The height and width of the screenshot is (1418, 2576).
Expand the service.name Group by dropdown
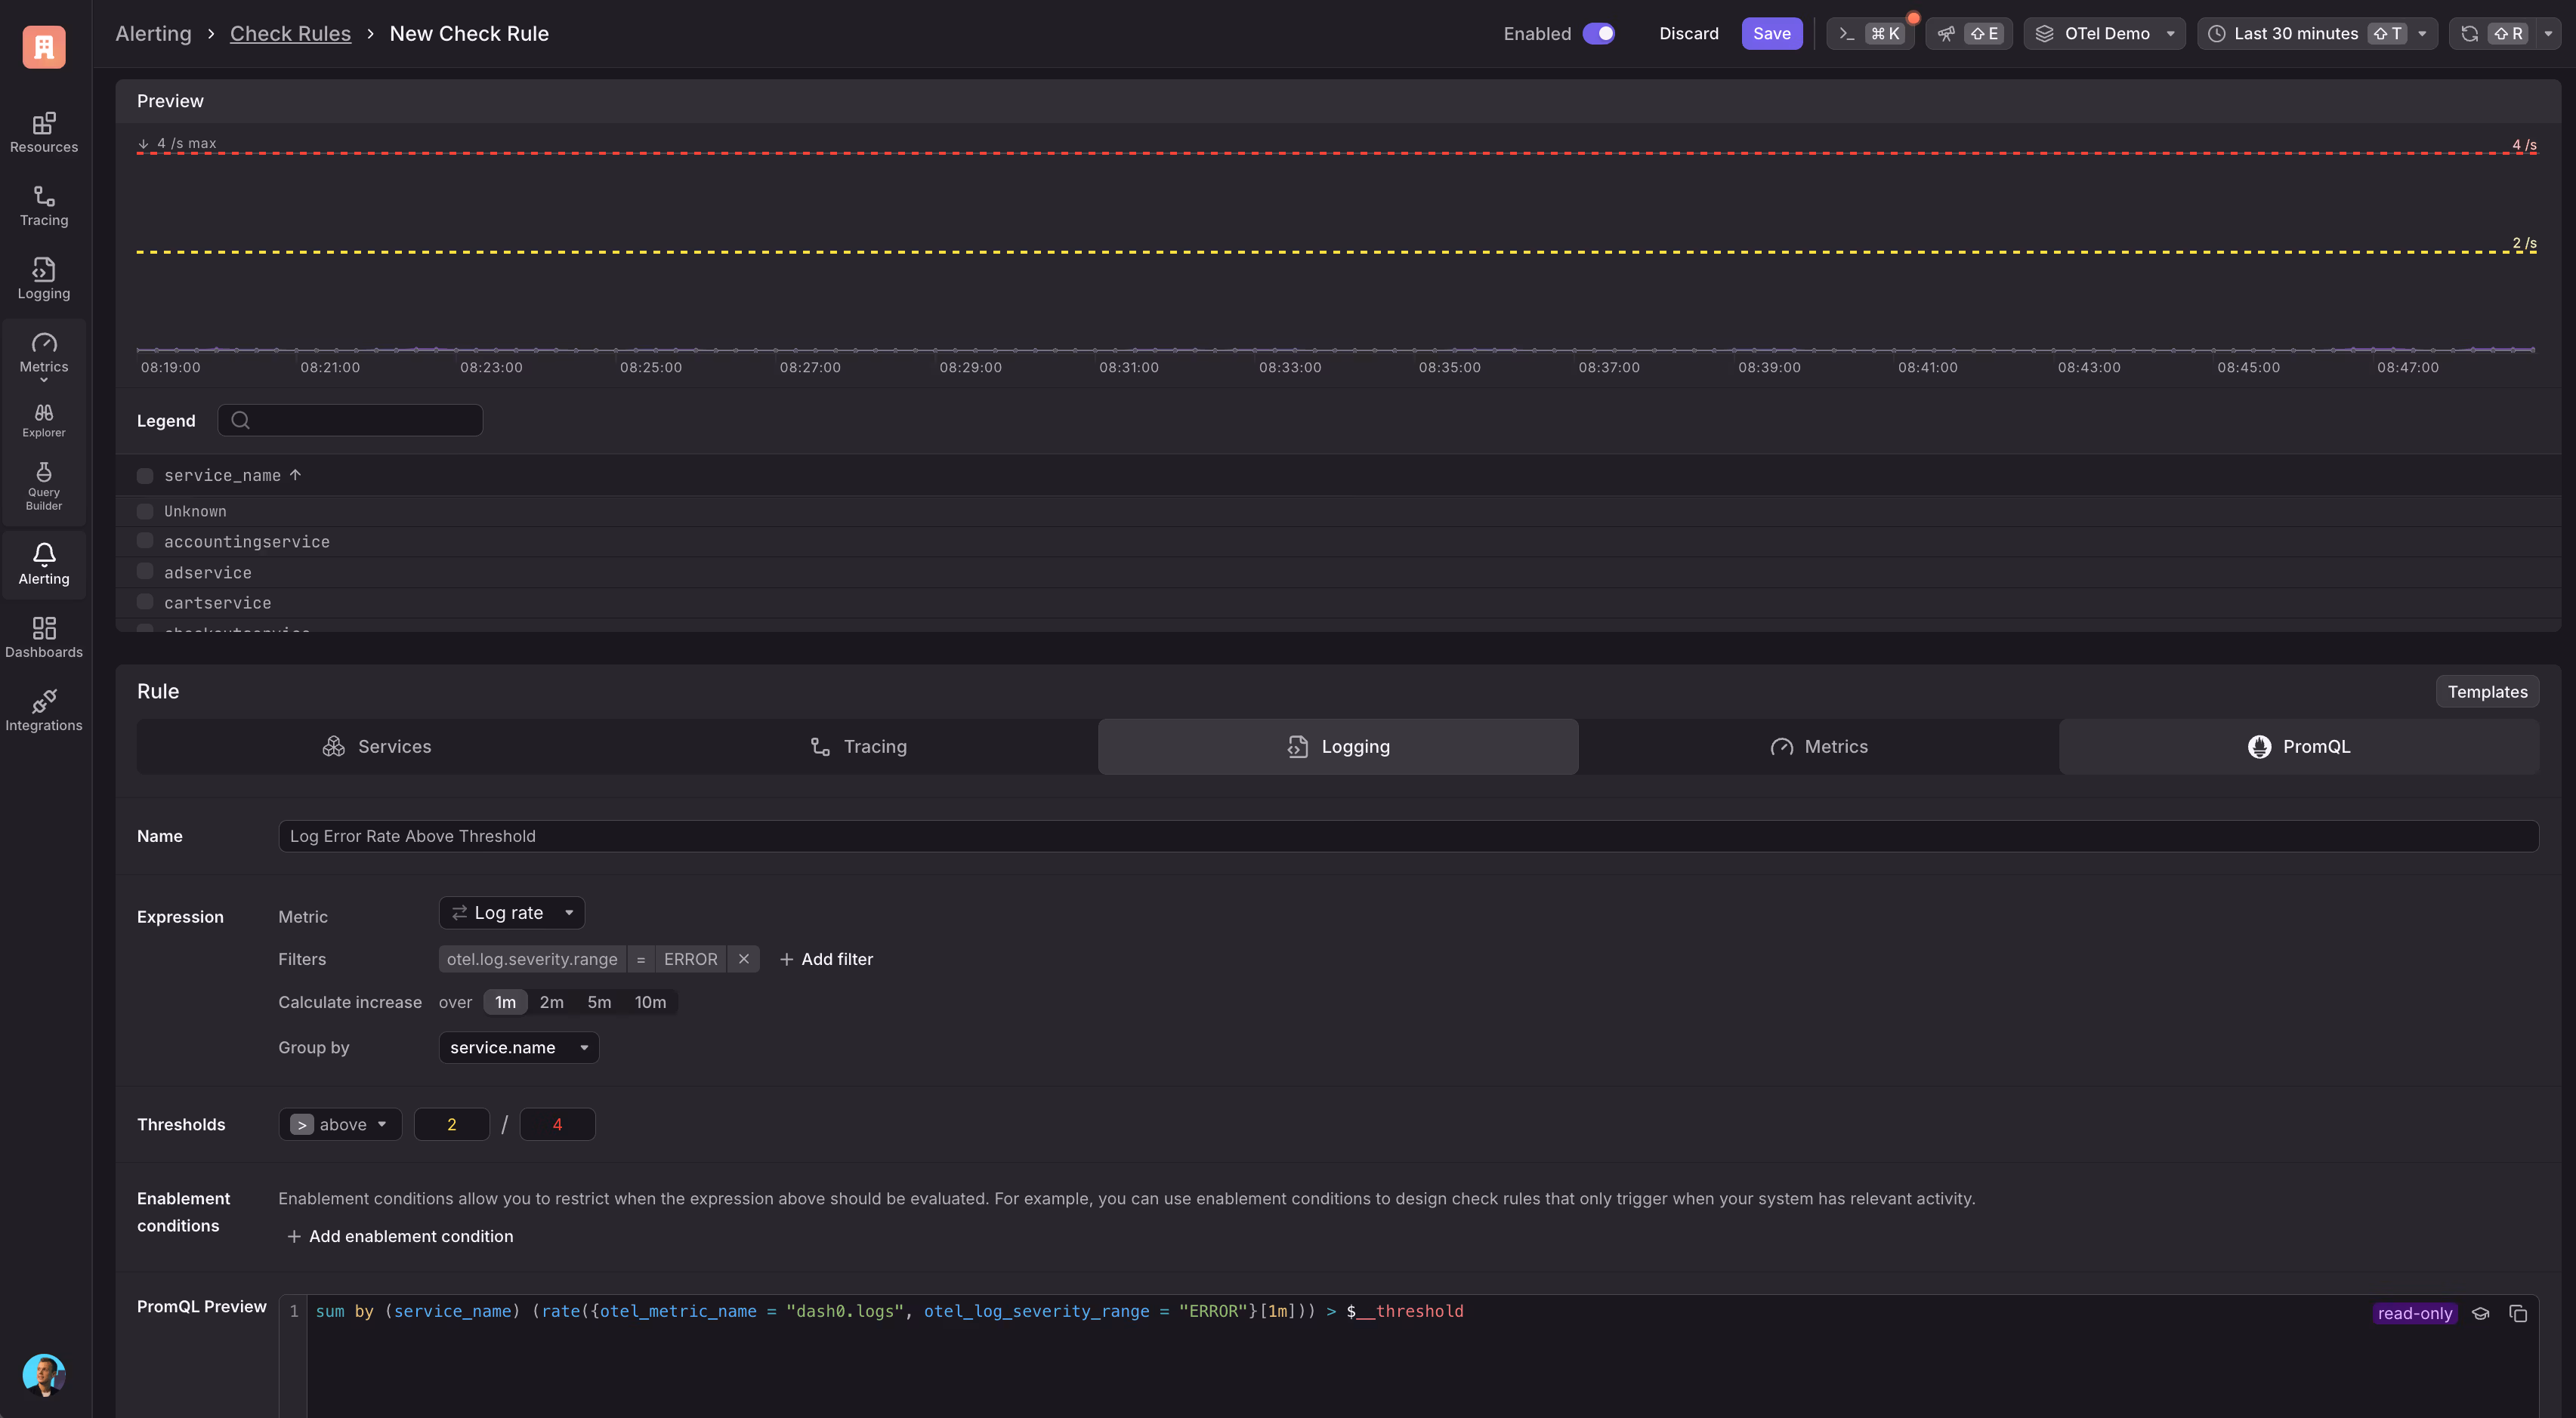tap(518, 1047)
